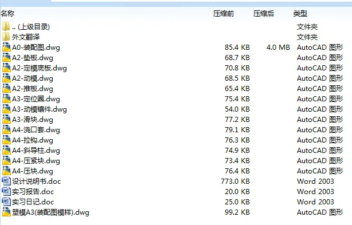Click the icon of A3-动模镶件.dwg
The image size is (352, 225).
coord(6,109)
